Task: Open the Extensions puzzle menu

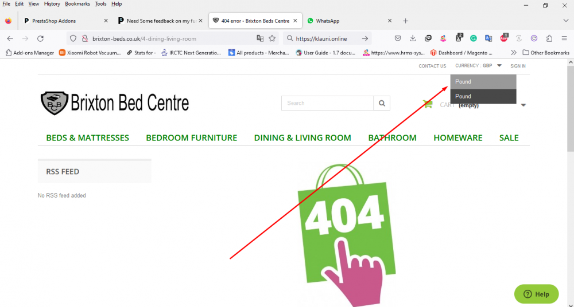Action: 549,38
